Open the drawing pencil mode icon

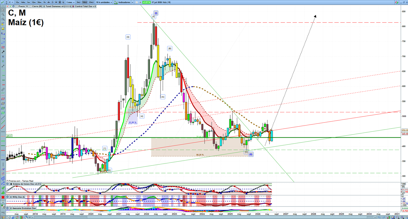[3, 217]
